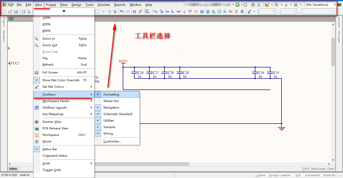Click the Home page toolbar icon
This screenshot has width=343, height=178.
(x=253, y=5)
